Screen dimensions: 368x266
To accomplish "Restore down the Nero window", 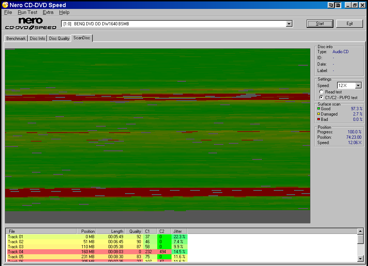I will 355,5.
